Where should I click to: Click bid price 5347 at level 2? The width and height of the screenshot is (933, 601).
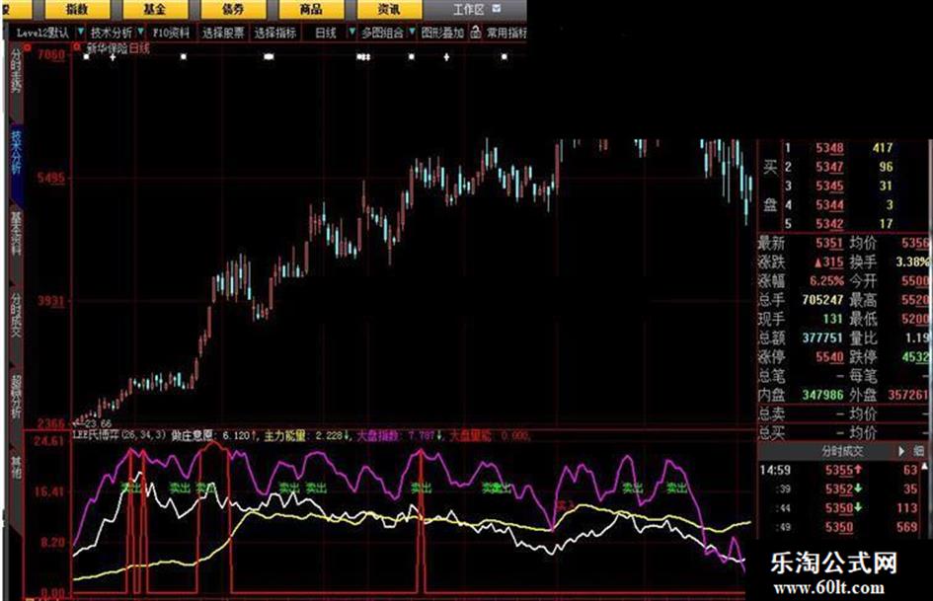click(829, 167)
